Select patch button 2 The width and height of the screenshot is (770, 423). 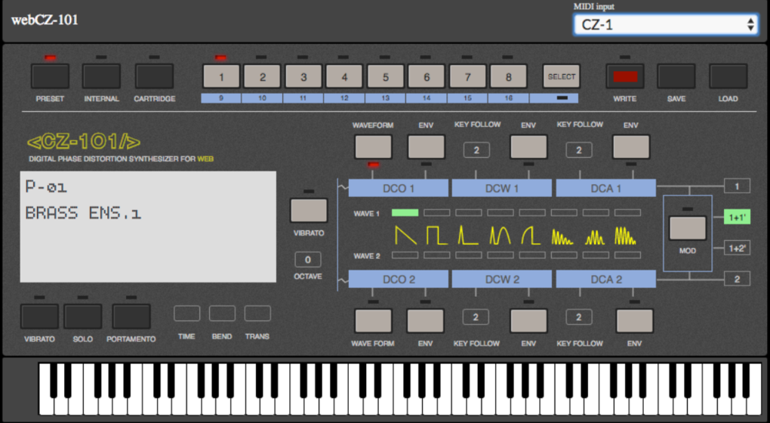click(263, 76)
